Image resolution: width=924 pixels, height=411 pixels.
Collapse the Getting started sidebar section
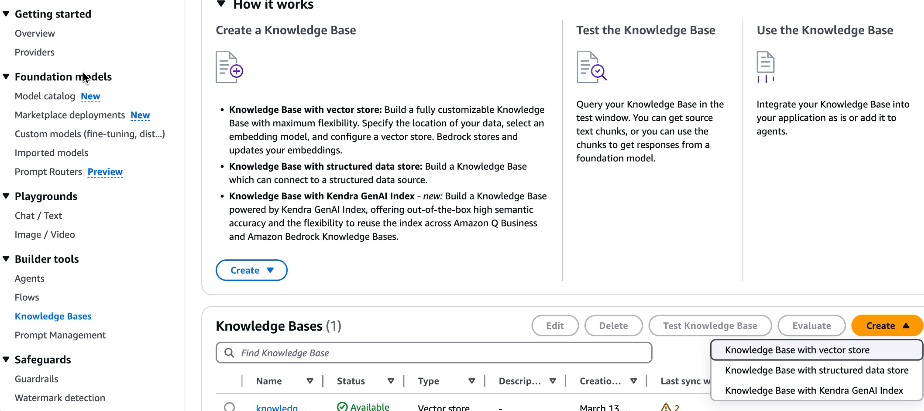click(x=6, y=14)
